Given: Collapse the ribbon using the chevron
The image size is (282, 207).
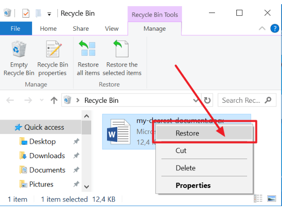Looking at the screenshot, I should (262, 29).
